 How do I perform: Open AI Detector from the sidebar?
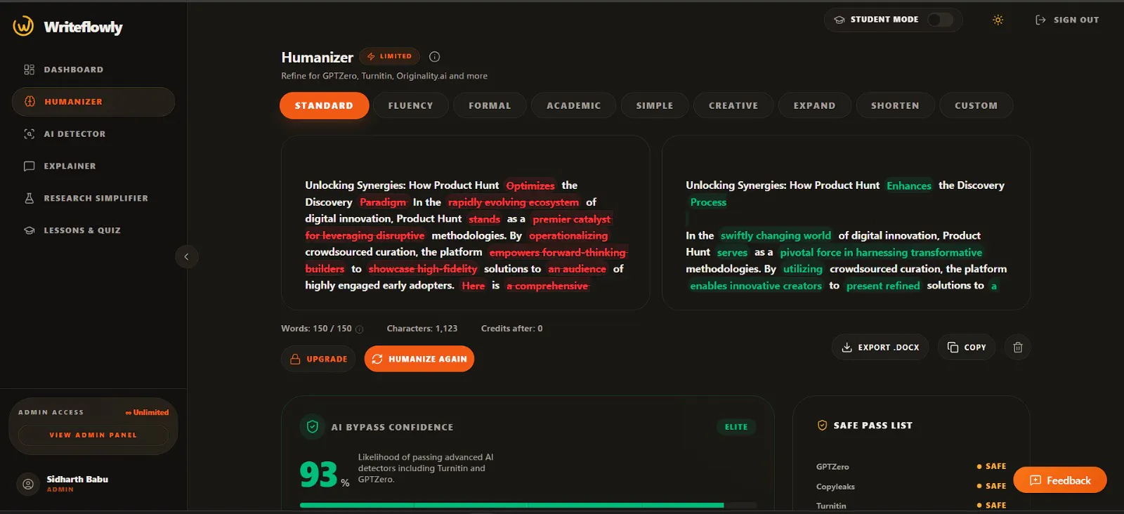click(93, 134)
